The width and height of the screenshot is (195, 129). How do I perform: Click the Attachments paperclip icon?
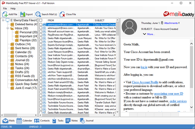coord(162,23)
